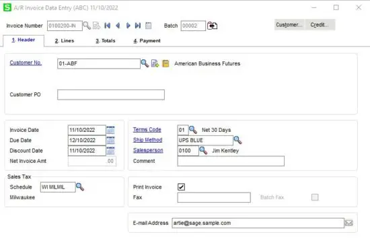Close the A/R Invoice Data Entry window
The height and width of the screenshot is (243, 370).
click(x=359, y=7)
